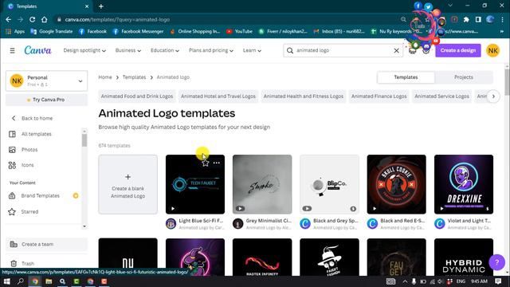510x287 pixels.
Task: Open the BlipCo Black and Grey template
Action: click(x=329, y=184)
